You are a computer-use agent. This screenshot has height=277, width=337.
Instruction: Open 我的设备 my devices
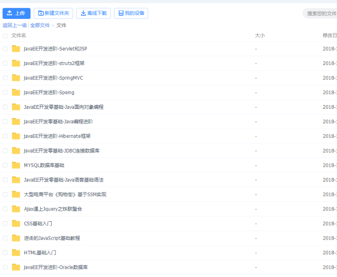click(x=131, y=13)
